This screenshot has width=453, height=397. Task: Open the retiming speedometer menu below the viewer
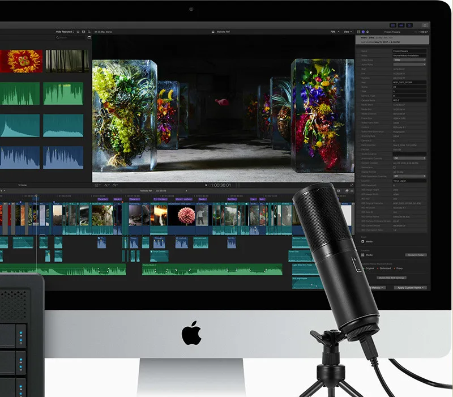(115, 185)
